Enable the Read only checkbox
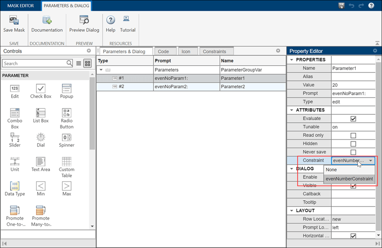 pyautogui.click(x=353, y=136)
